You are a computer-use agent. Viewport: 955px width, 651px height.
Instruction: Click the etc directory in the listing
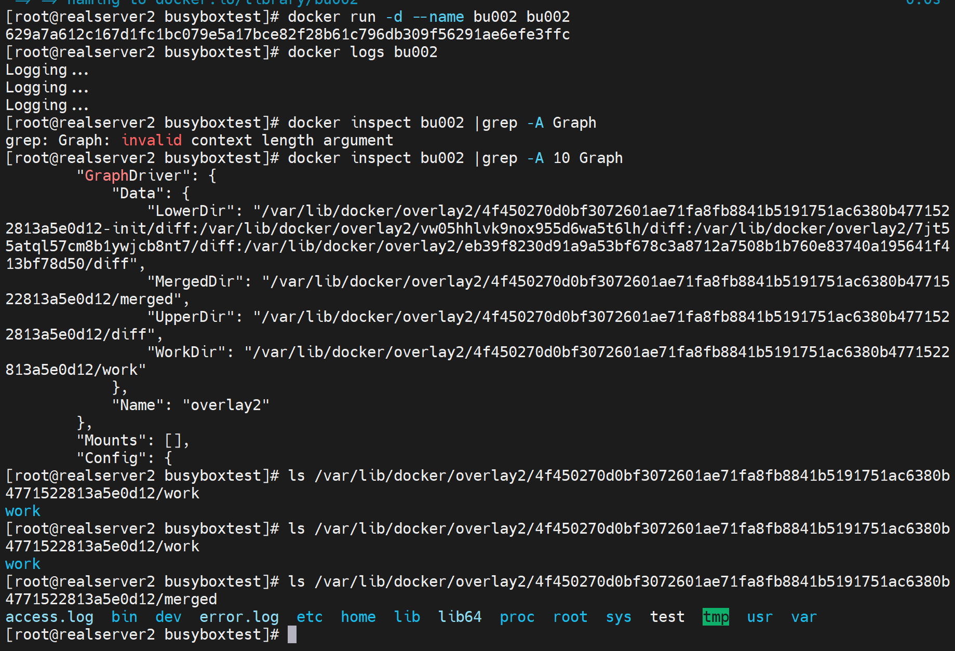pyautogui.click(x=310, y=617)
